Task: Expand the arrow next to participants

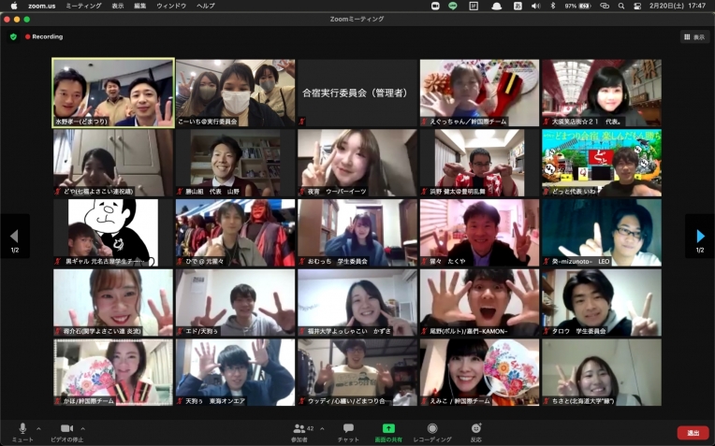Action: [x=322, y=428]
